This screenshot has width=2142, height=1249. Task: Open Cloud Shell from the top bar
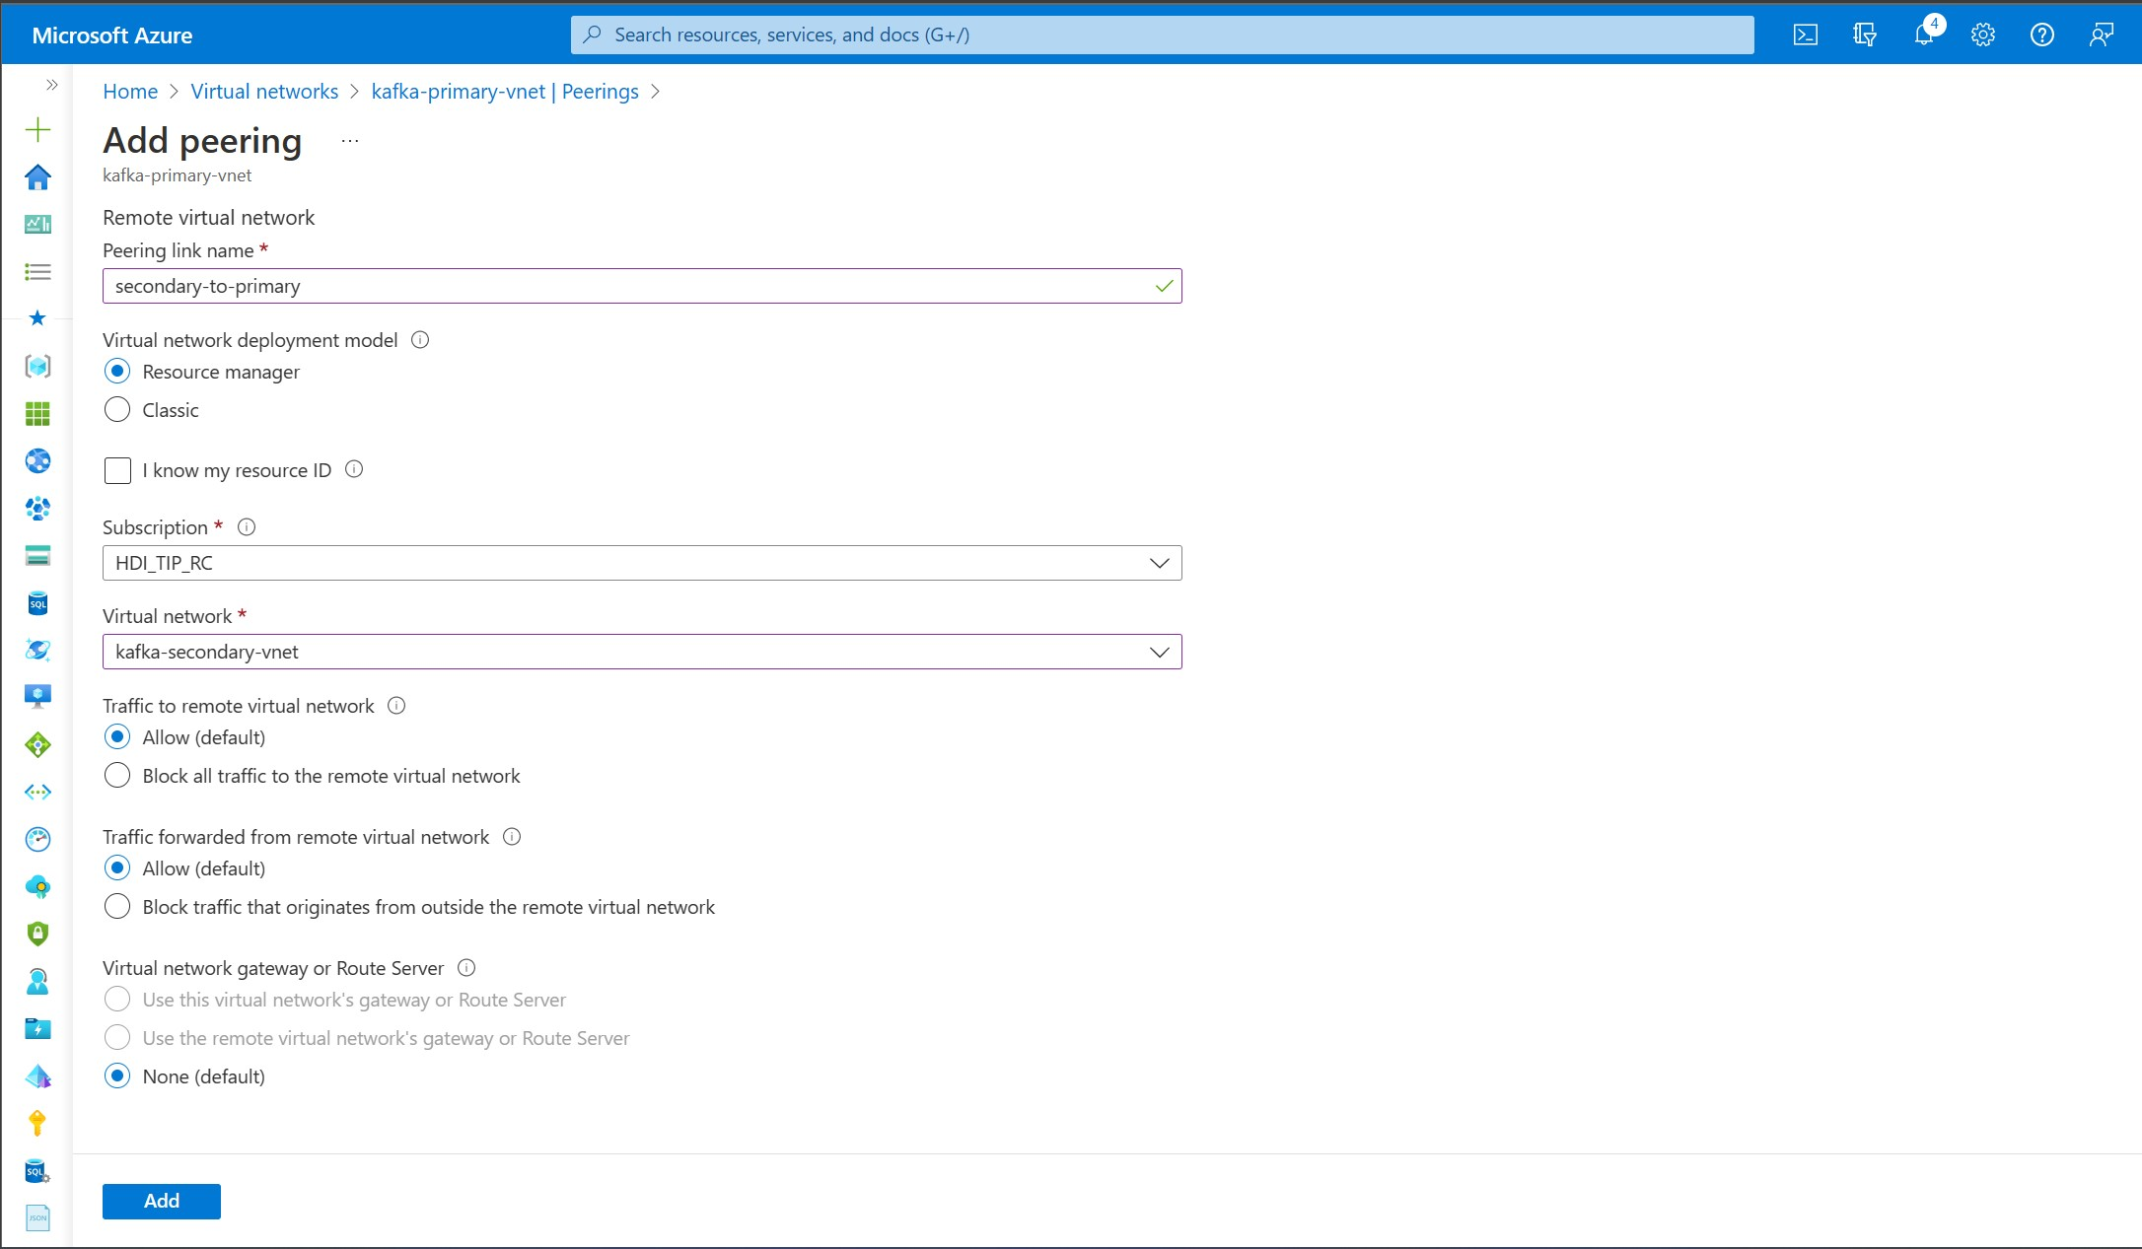(1805, 35)
